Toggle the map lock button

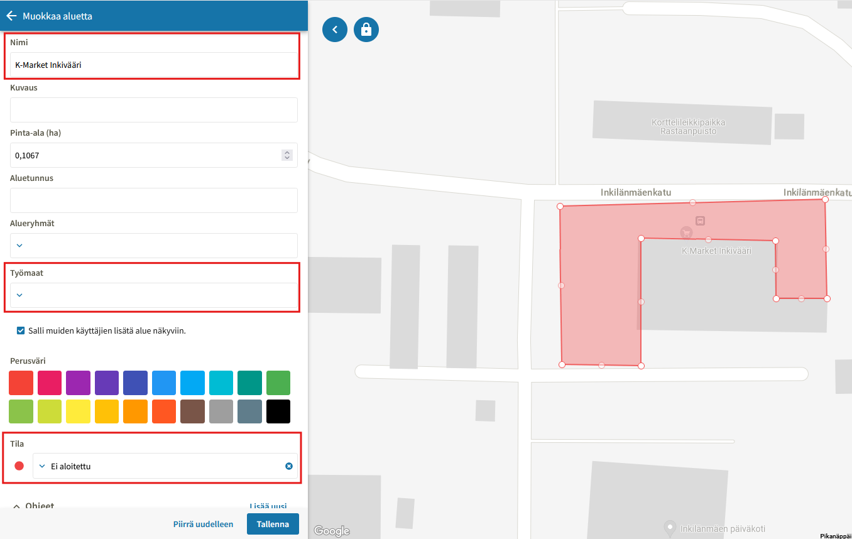pos(366,30)
